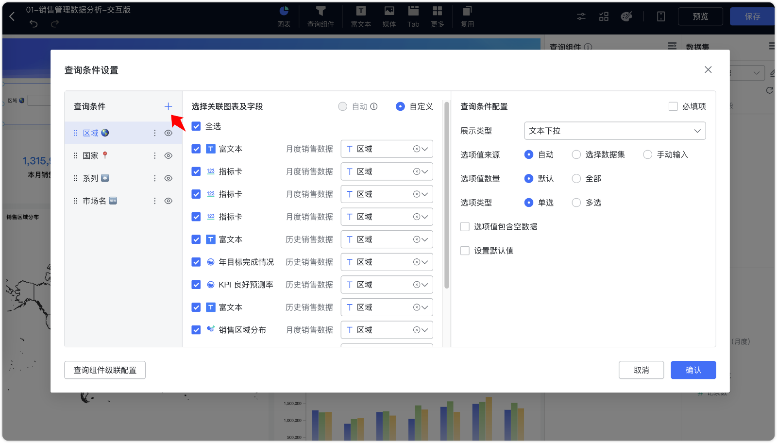Open the 展示类型 文本下拉 dropdown
The image size is (777, 443).
click(615, 131)
